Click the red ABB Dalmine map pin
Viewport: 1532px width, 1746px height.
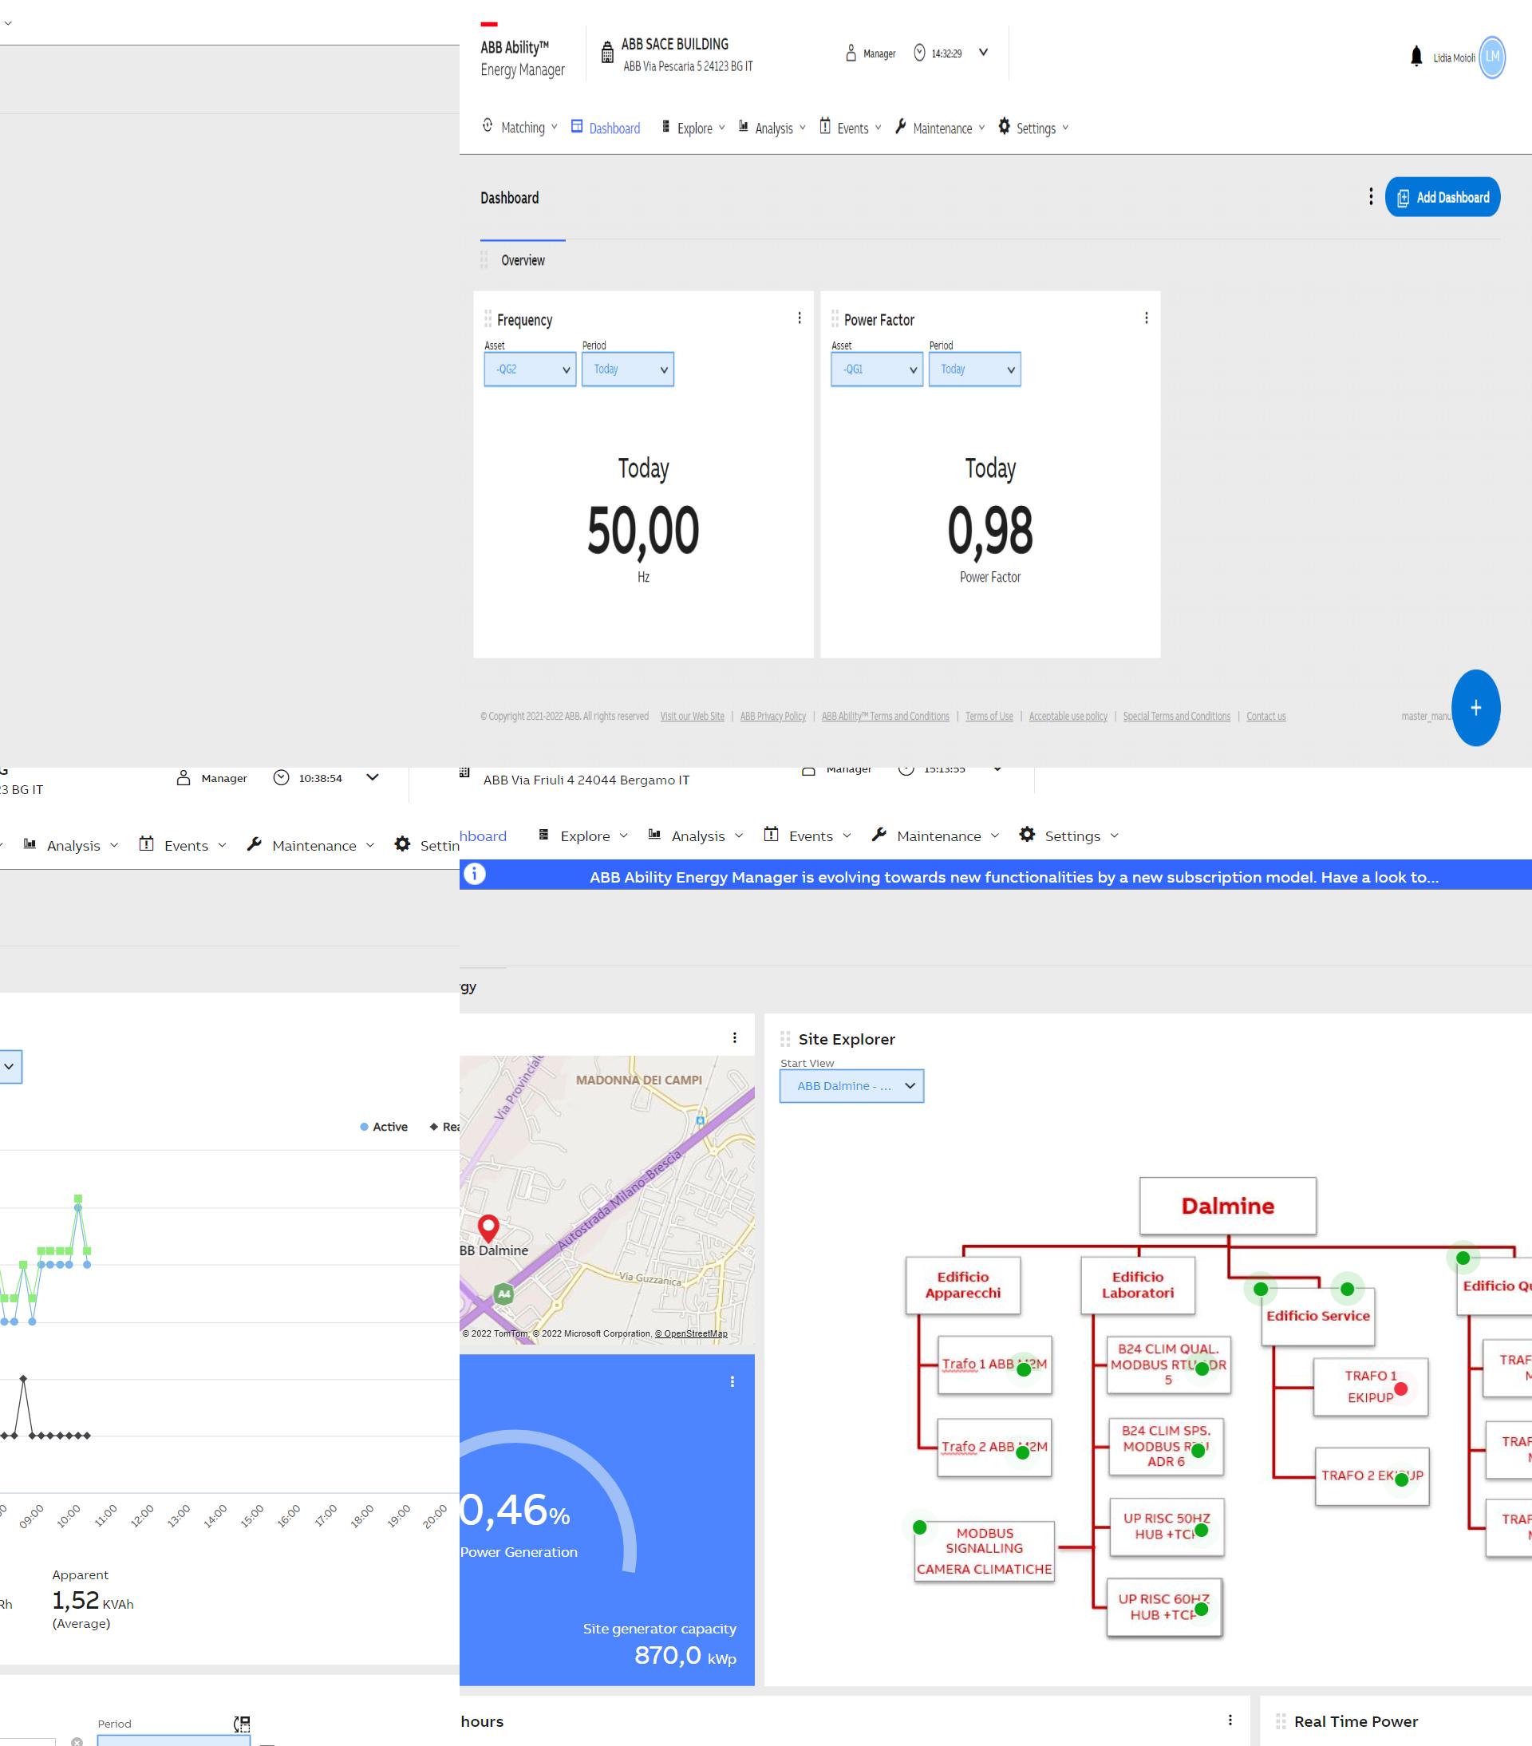488,1228
